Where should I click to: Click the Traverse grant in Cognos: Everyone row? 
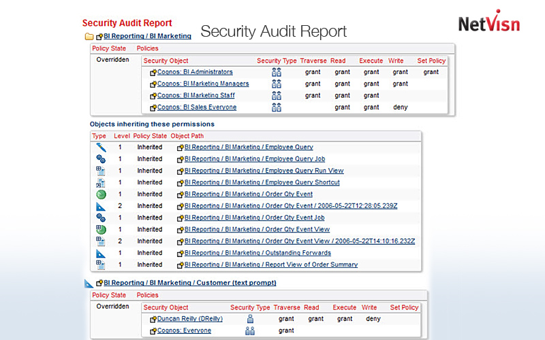[x=286, y=330]
